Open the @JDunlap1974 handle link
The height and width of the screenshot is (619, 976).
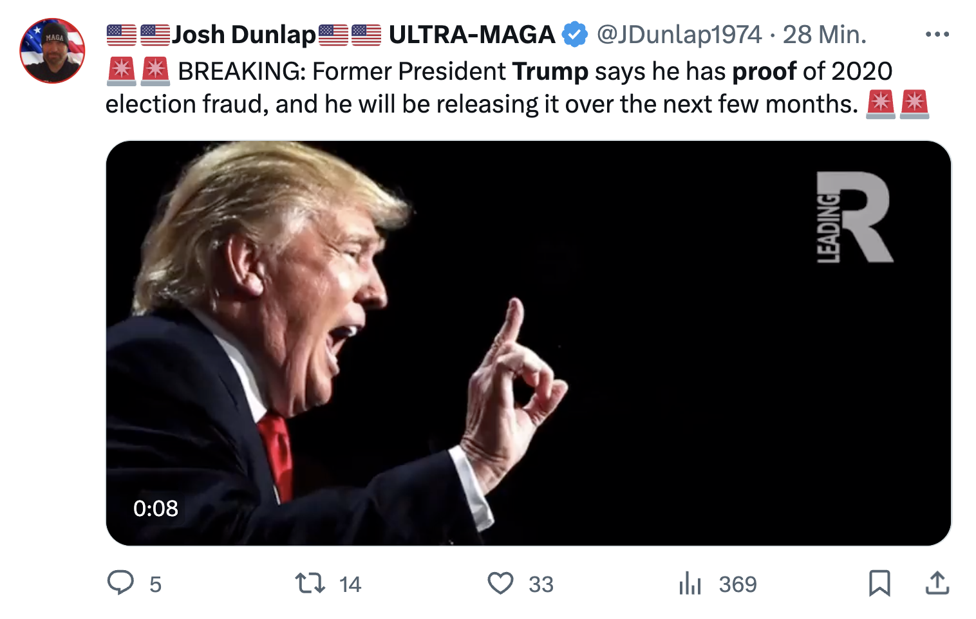[x=679, y=35]
